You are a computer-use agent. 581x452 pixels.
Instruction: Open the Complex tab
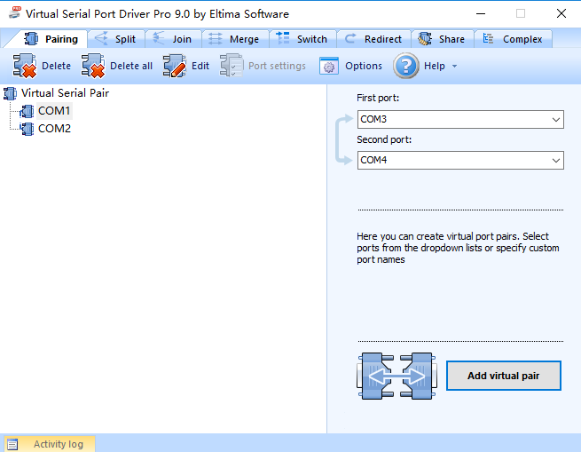(514, 39)
